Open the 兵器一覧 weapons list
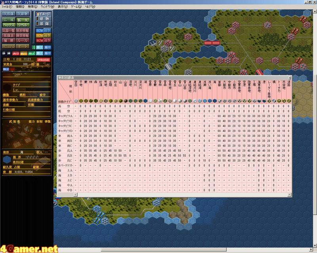317x253 pixels. pyautogui.click(x=8, y=31)
